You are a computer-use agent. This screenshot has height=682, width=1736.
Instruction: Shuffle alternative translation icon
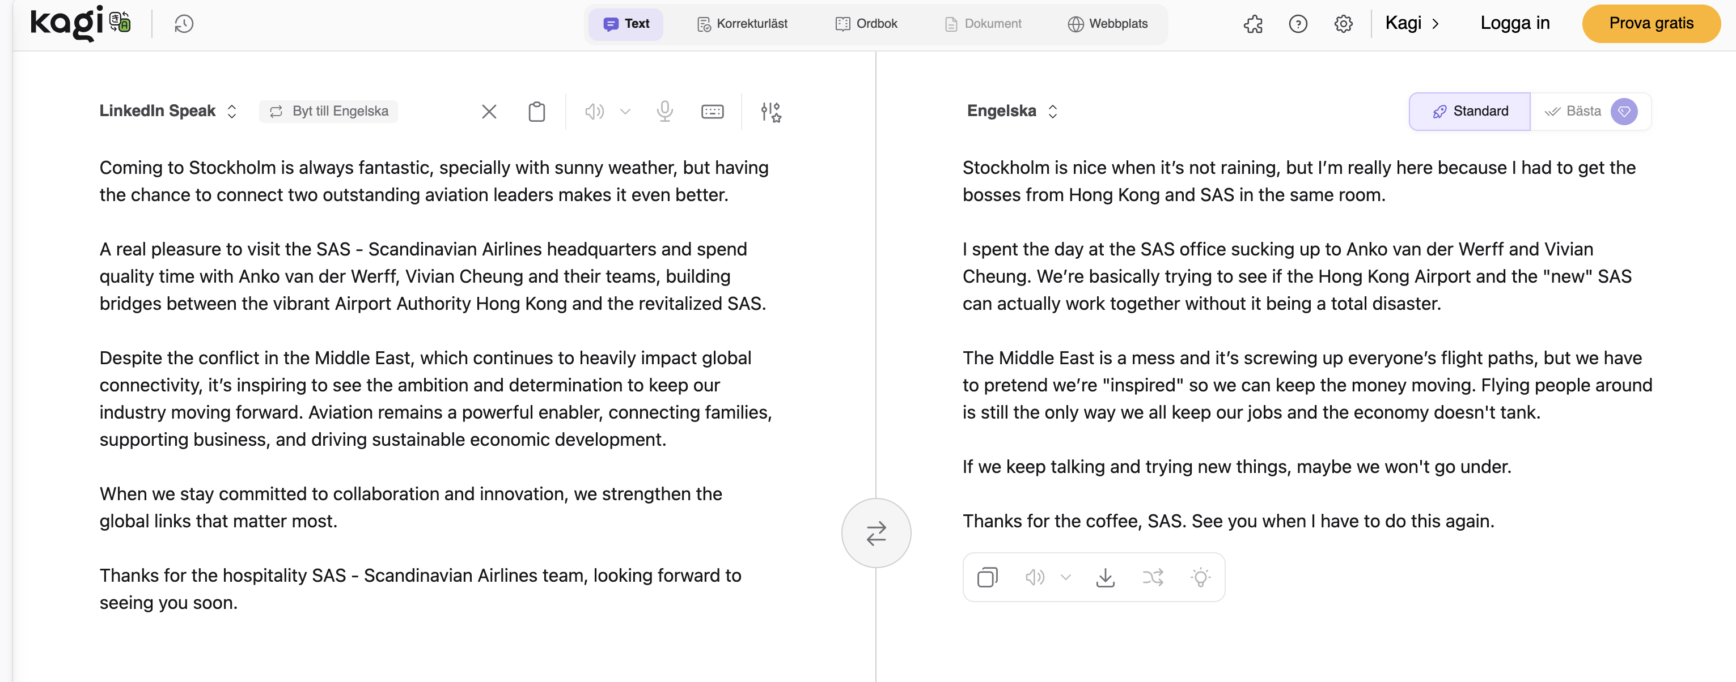pyautogui.click(x=1153, y=577)
